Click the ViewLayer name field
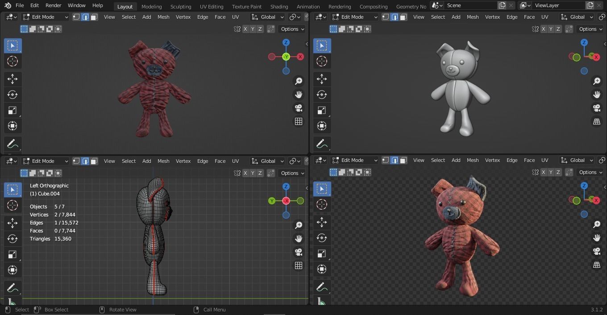Viewport: 607px width, 315px height. click(x=559, y=5)
